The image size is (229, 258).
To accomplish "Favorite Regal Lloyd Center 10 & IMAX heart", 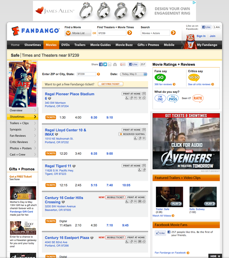I will 56,134.
